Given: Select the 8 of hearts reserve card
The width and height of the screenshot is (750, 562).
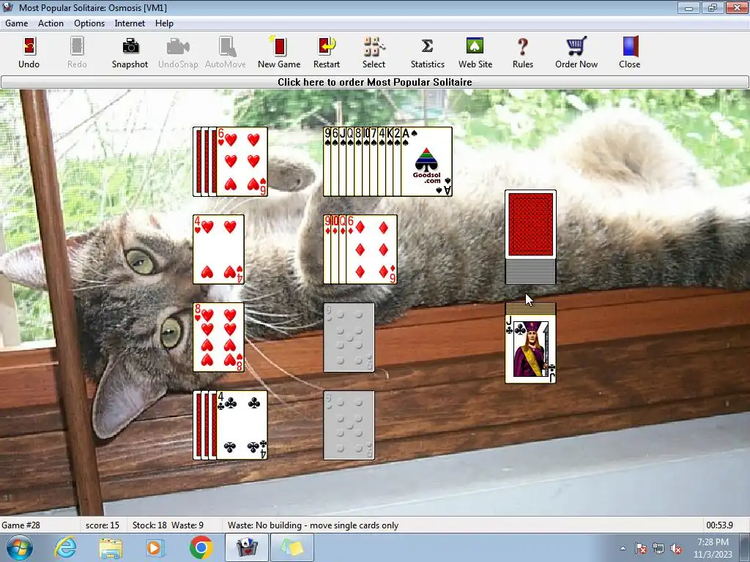Looking at the screenshot, I should click(218, 337).
